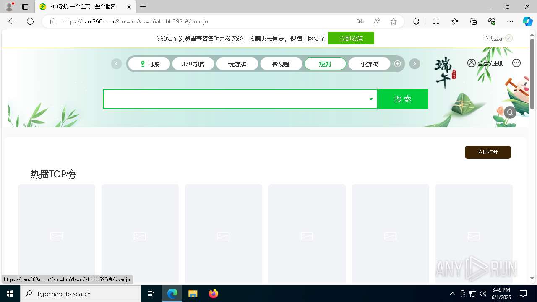Click the scrollbar down arrow

coord(532,278)
